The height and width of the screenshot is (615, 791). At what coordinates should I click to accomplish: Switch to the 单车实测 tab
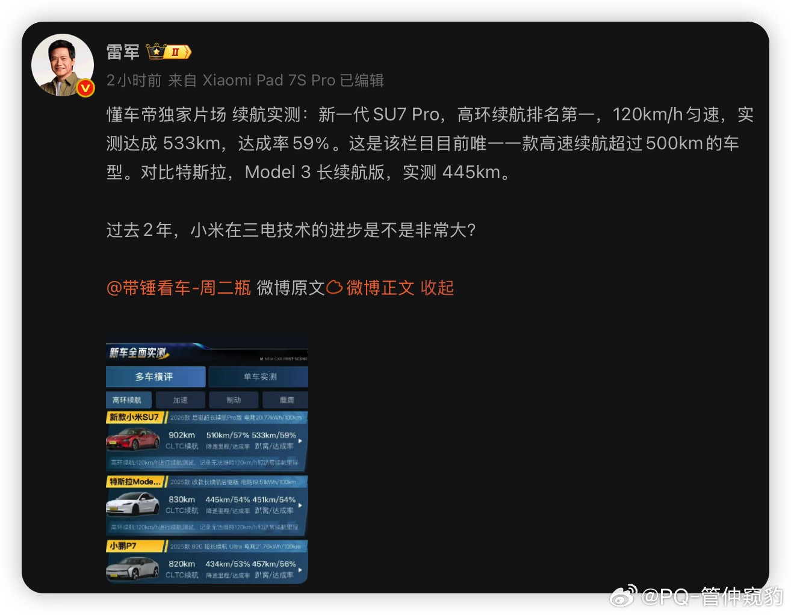point(259,377)
